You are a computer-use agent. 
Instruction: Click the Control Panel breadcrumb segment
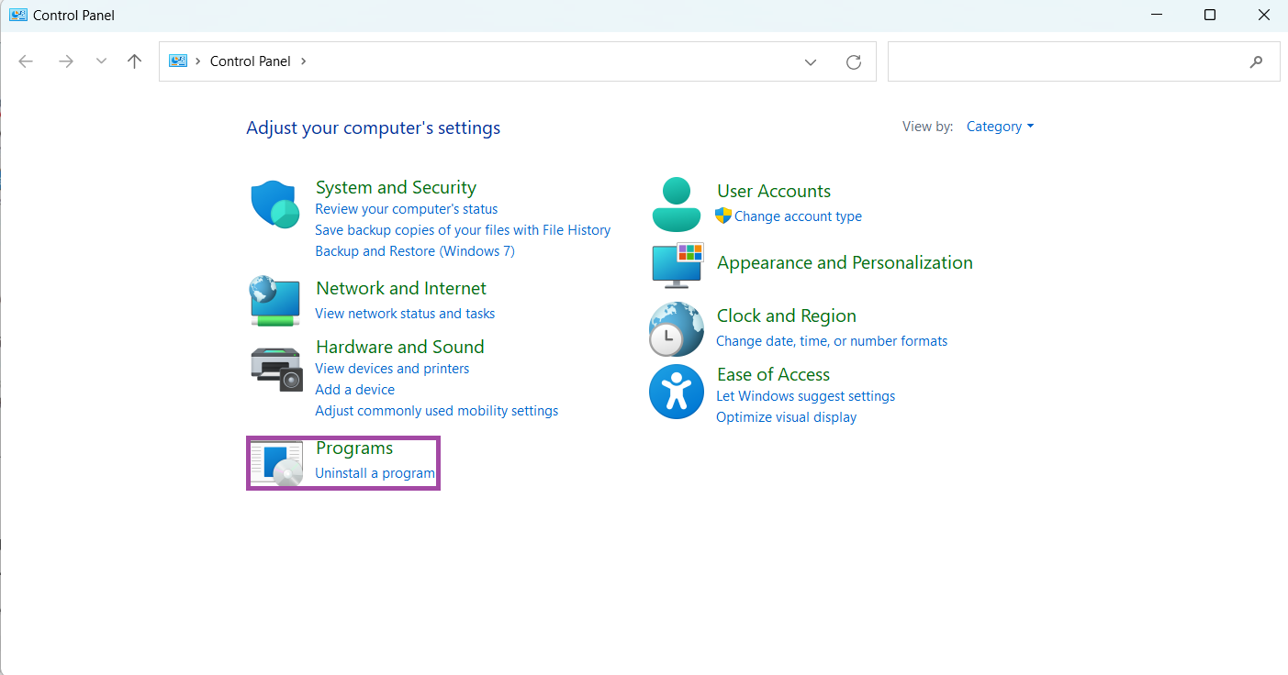point(250,61)
